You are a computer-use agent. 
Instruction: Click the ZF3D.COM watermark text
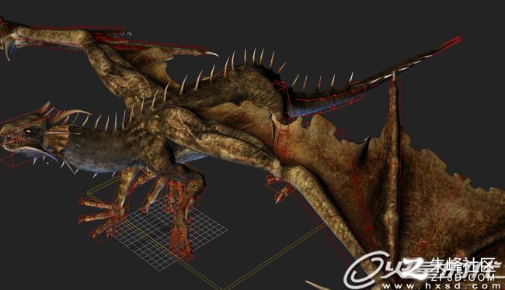(464, 277)
